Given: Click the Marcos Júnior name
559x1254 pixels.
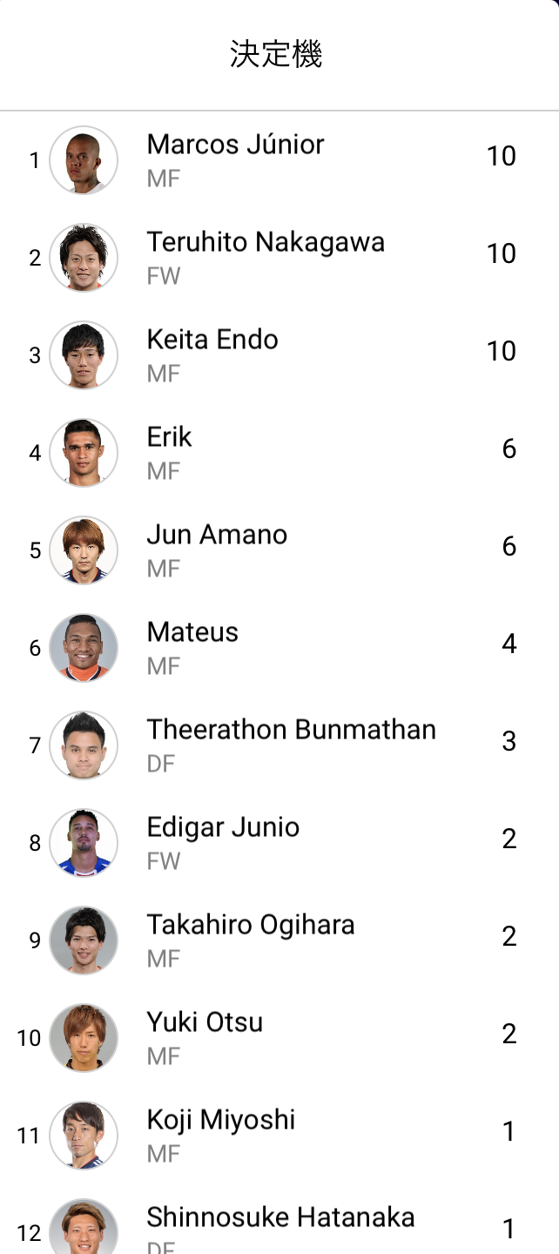Looking at the screenshot, I should [x=235, y=145].
